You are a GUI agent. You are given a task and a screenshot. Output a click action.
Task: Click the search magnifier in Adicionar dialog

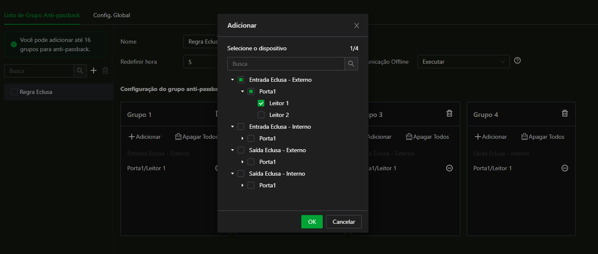click(351, 64)
